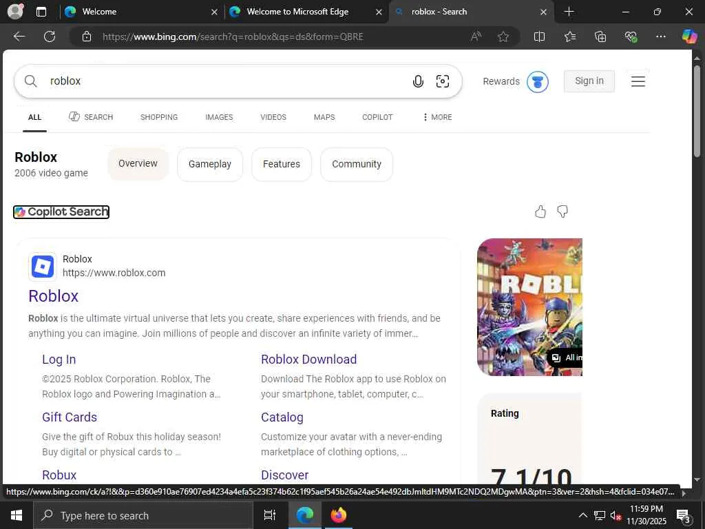Click the Copilot Search button

(61, 212)
